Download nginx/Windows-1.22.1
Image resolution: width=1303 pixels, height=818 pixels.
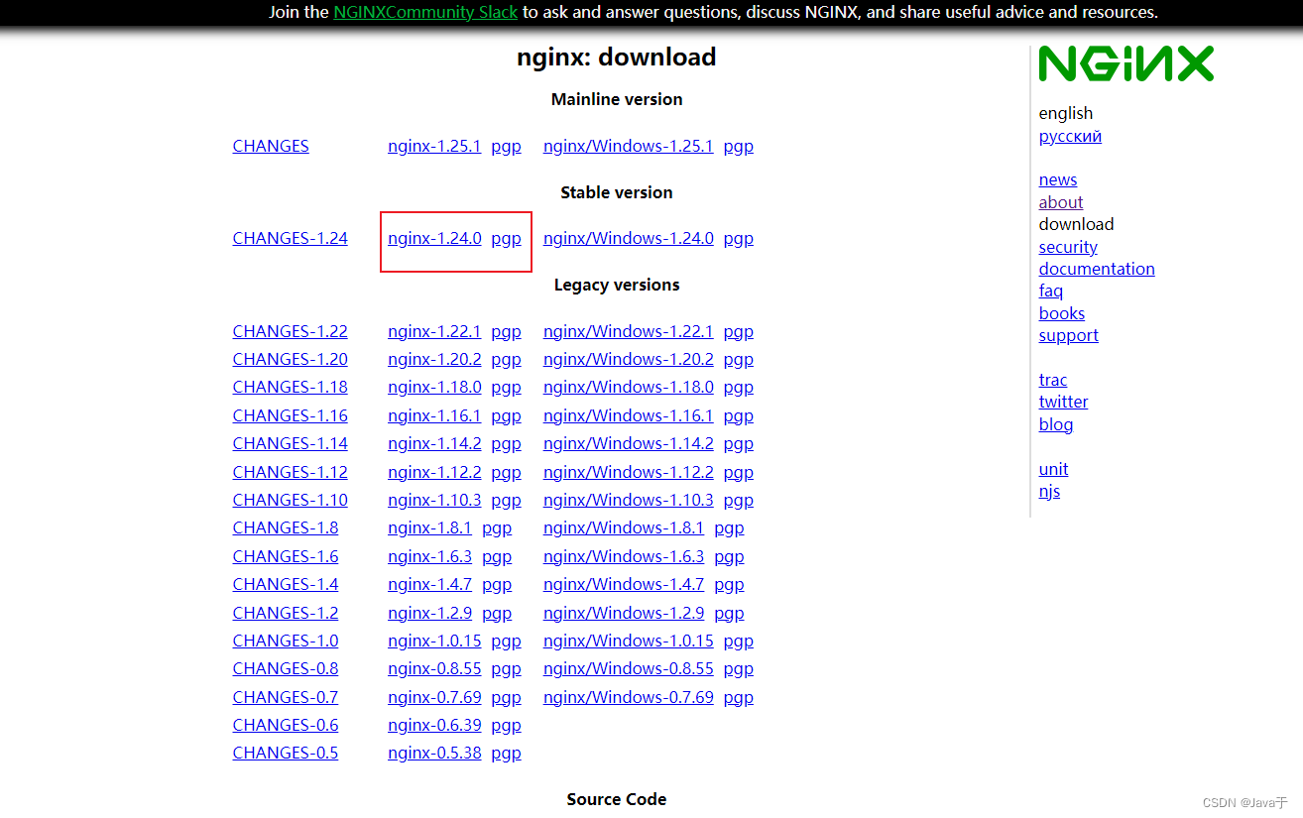click(629, 331)
